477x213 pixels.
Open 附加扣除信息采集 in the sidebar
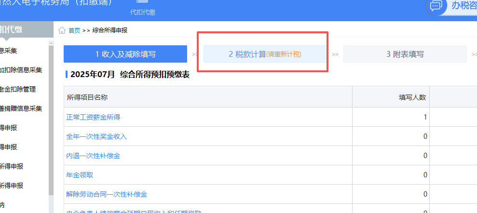21,70
